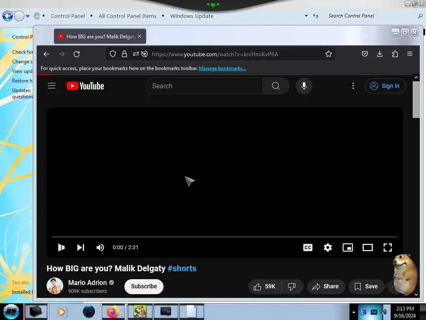The width and height of the screenshot is (426, 320).
Task: Bookmark this page with the star
Action: [329, 54]
